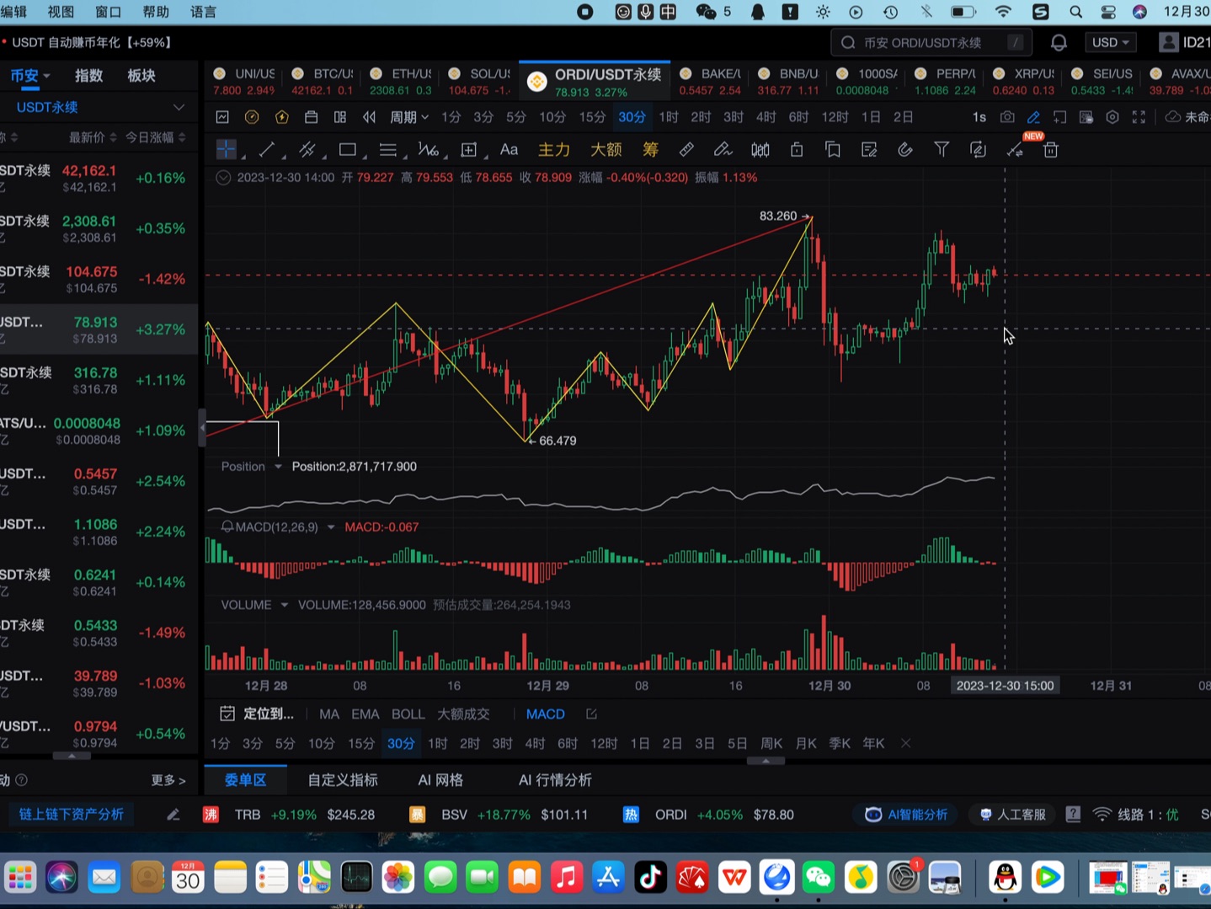
Task: Select the ruler measure tool
Action: click(x=686, y=150)
